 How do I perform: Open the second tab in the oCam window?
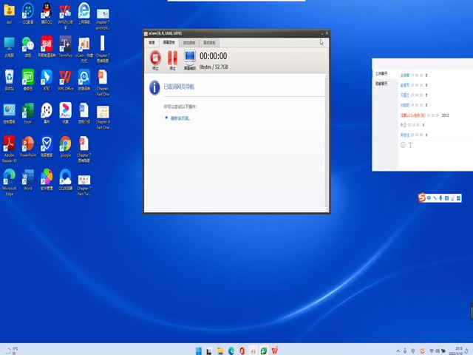pyautogui.click(x=170, y=43)
